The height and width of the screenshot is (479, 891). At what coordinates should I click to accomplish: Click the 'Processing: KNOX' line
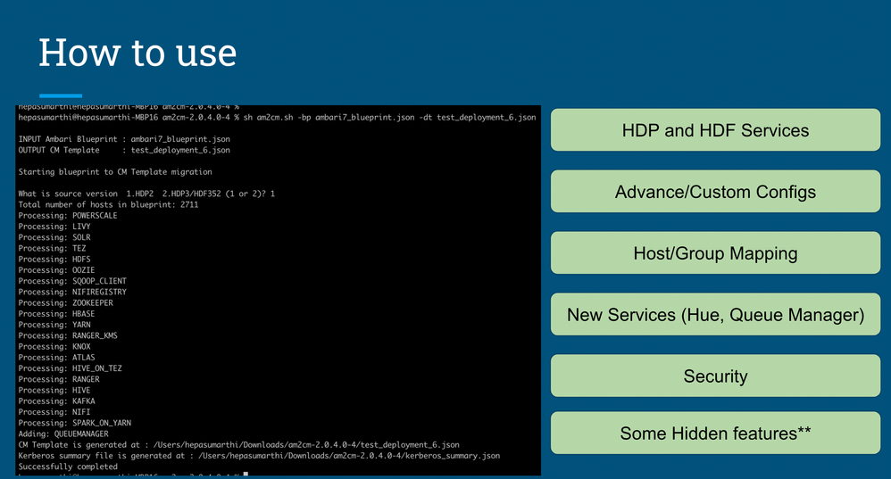coord(54,347)
